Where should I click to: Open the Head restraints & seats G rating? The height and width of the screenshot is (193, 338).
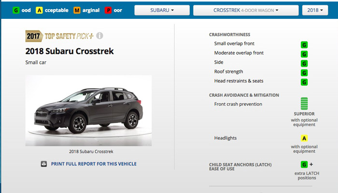304,82
